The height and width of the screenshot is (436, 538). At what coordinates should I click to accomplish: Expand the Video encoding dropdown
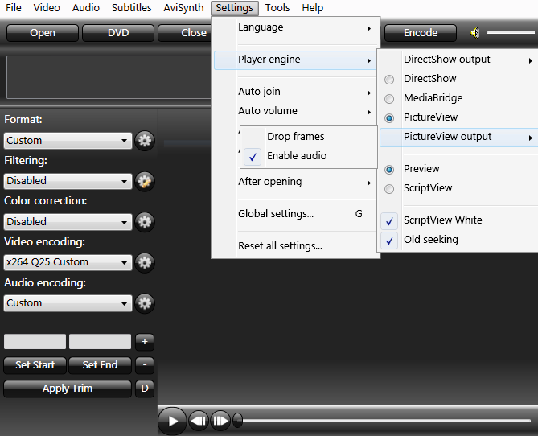coord(68,262)
